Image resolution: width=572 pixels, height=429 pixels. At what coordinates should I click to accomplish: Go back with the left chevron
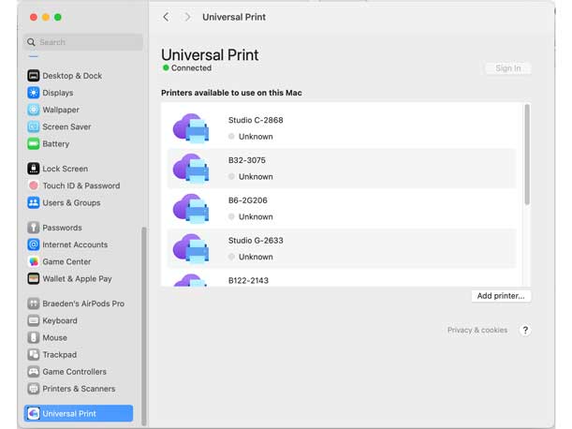pyautogui.click(x=167, y=17)
